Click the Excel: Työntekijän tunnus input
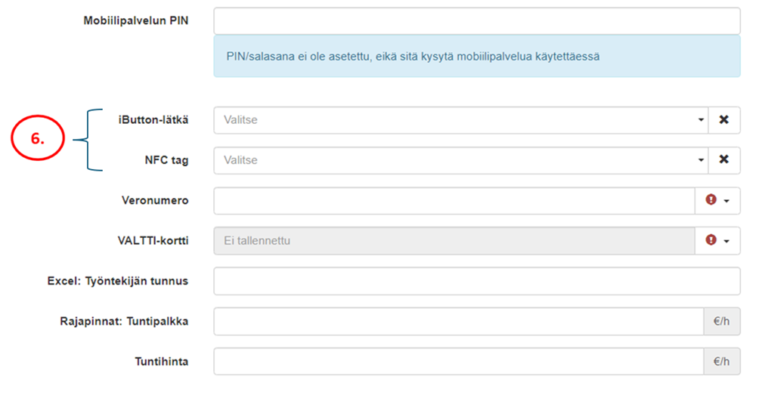Viewport: 759px width, 398px height. coord(476,281)
